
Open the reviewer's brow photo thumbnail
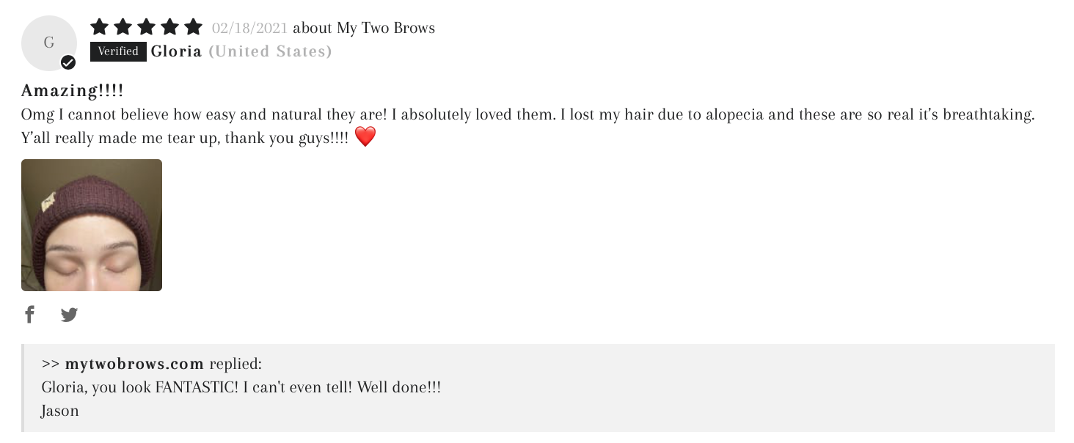[x=92, y=225]
